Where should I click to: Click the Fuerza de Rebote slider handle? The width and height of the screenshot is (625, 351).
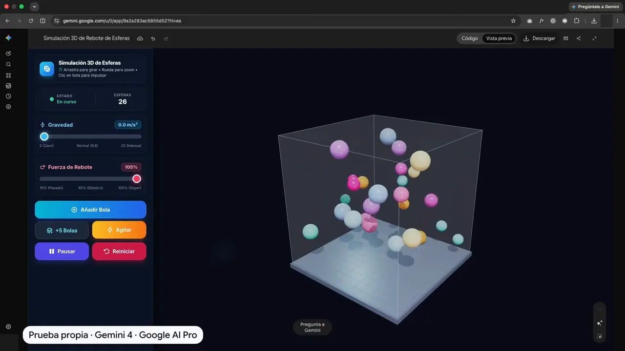(x=137, y=179)
